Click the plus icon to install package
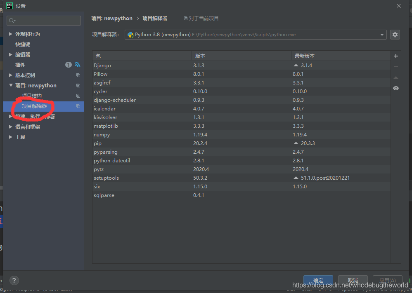 point(396,56)
